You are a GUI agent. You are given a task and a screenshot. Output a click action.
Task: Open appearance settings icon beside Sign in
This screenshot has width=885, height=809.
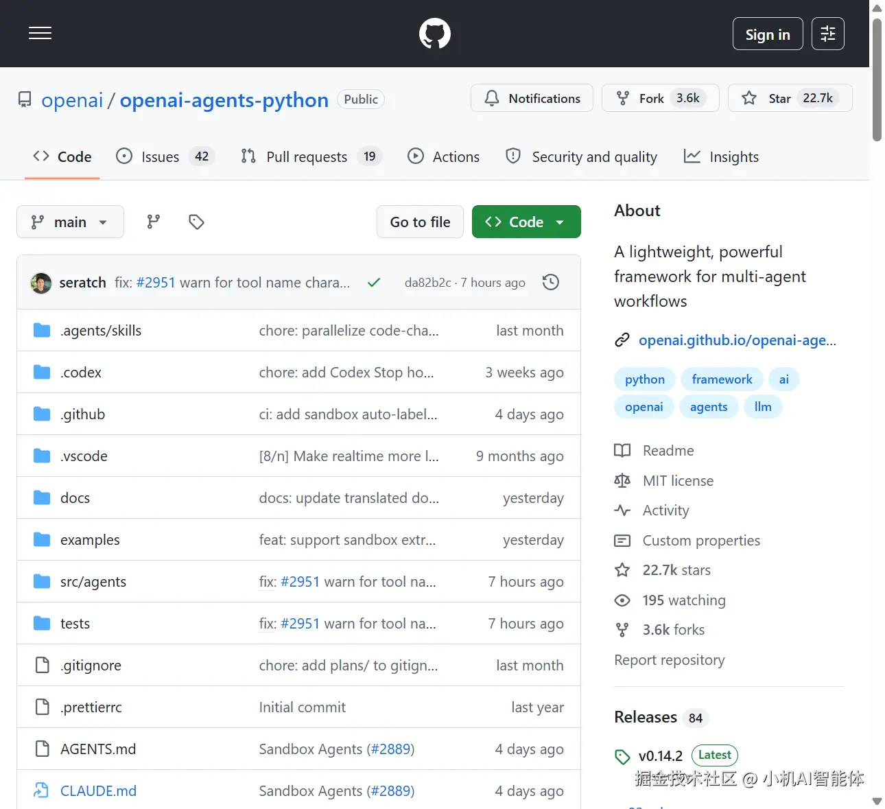pos(828,34)
